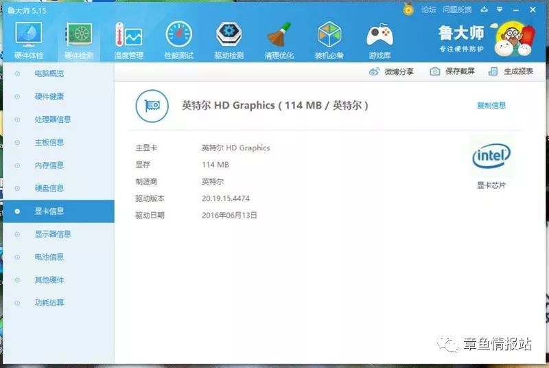Click the 鲁大师 5.15 window title
The height and width of the screenshot is (368, 549).
click(x=27, y=11)
